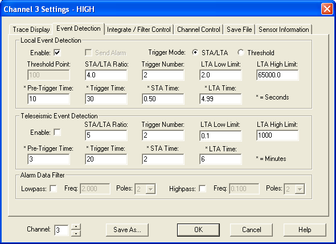Increment the Channel spinner up arrow
Image resolution: width=336 pixels, height=244 pixels.
(76, 227)
